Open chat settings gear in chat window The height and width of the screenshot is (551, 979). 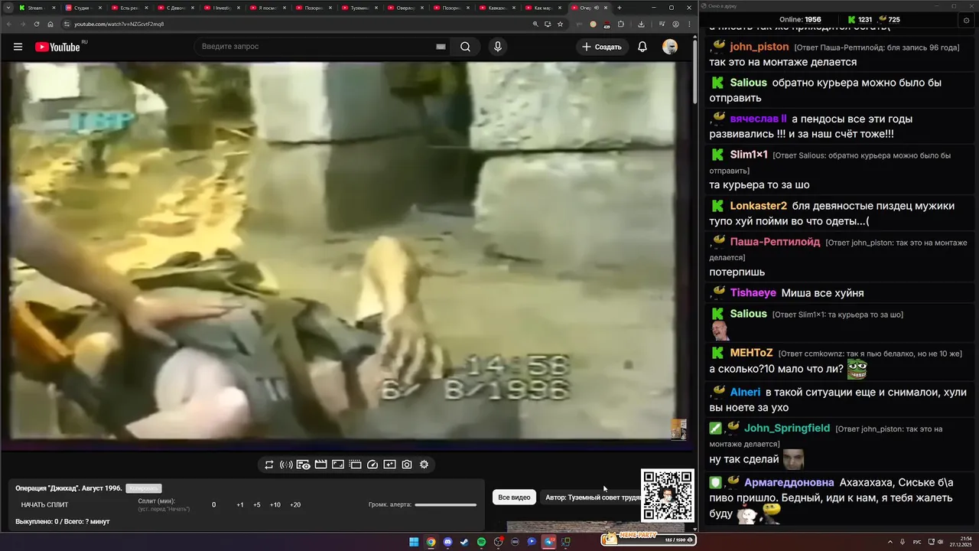click(966, 20)
